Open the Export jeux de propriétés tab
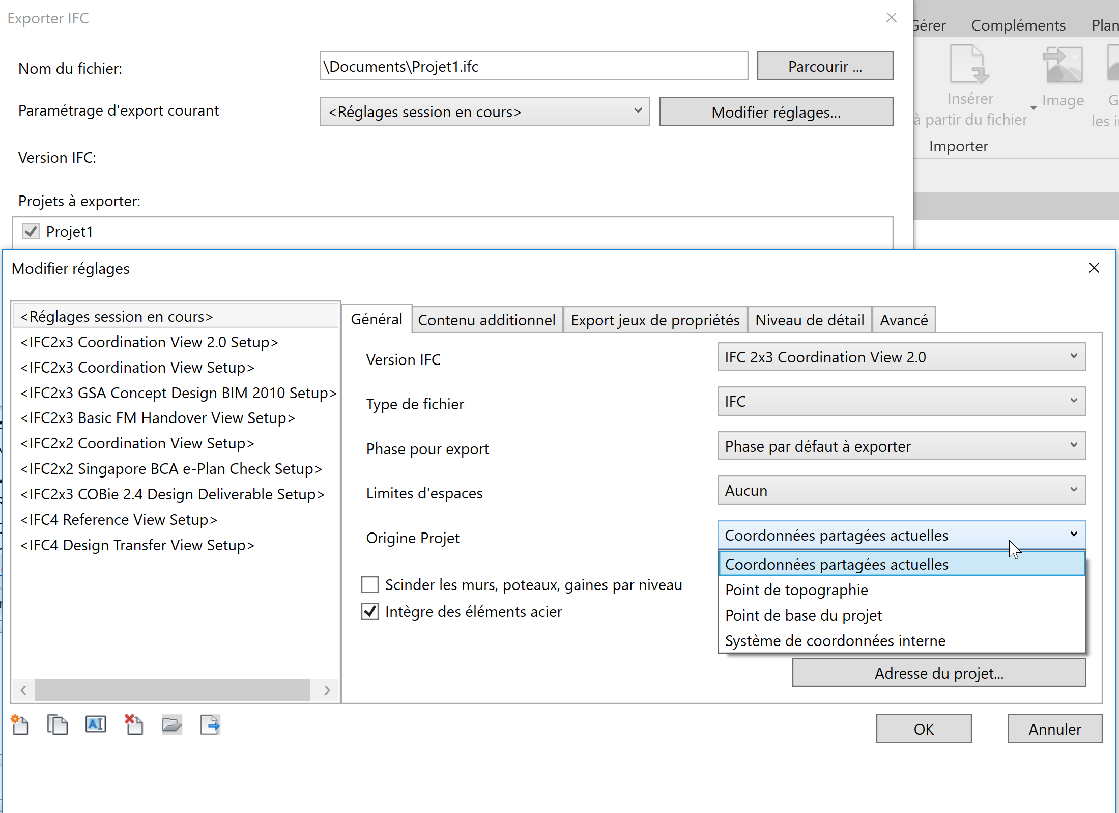 pyautogui.click(x=654, y=320)
